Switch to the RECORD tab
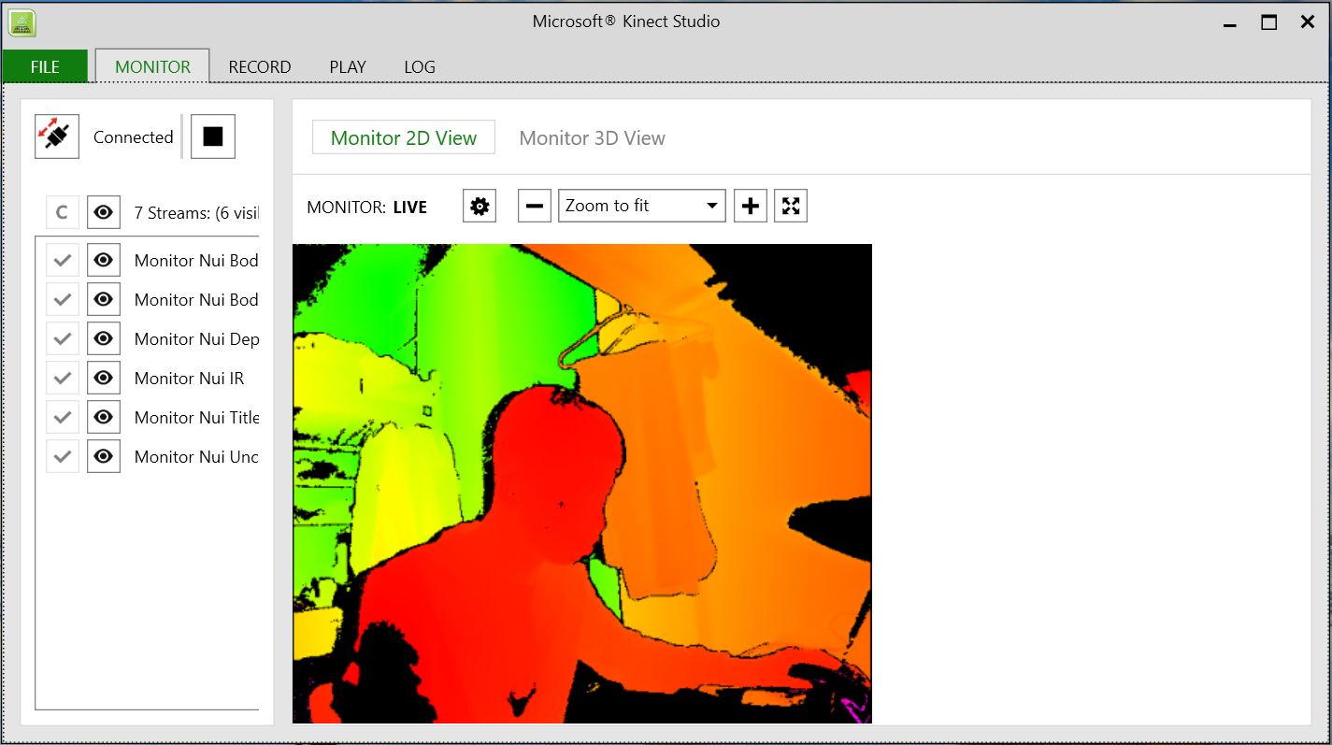This screenshot has height=745, width=1332. [x=260, y=66]
